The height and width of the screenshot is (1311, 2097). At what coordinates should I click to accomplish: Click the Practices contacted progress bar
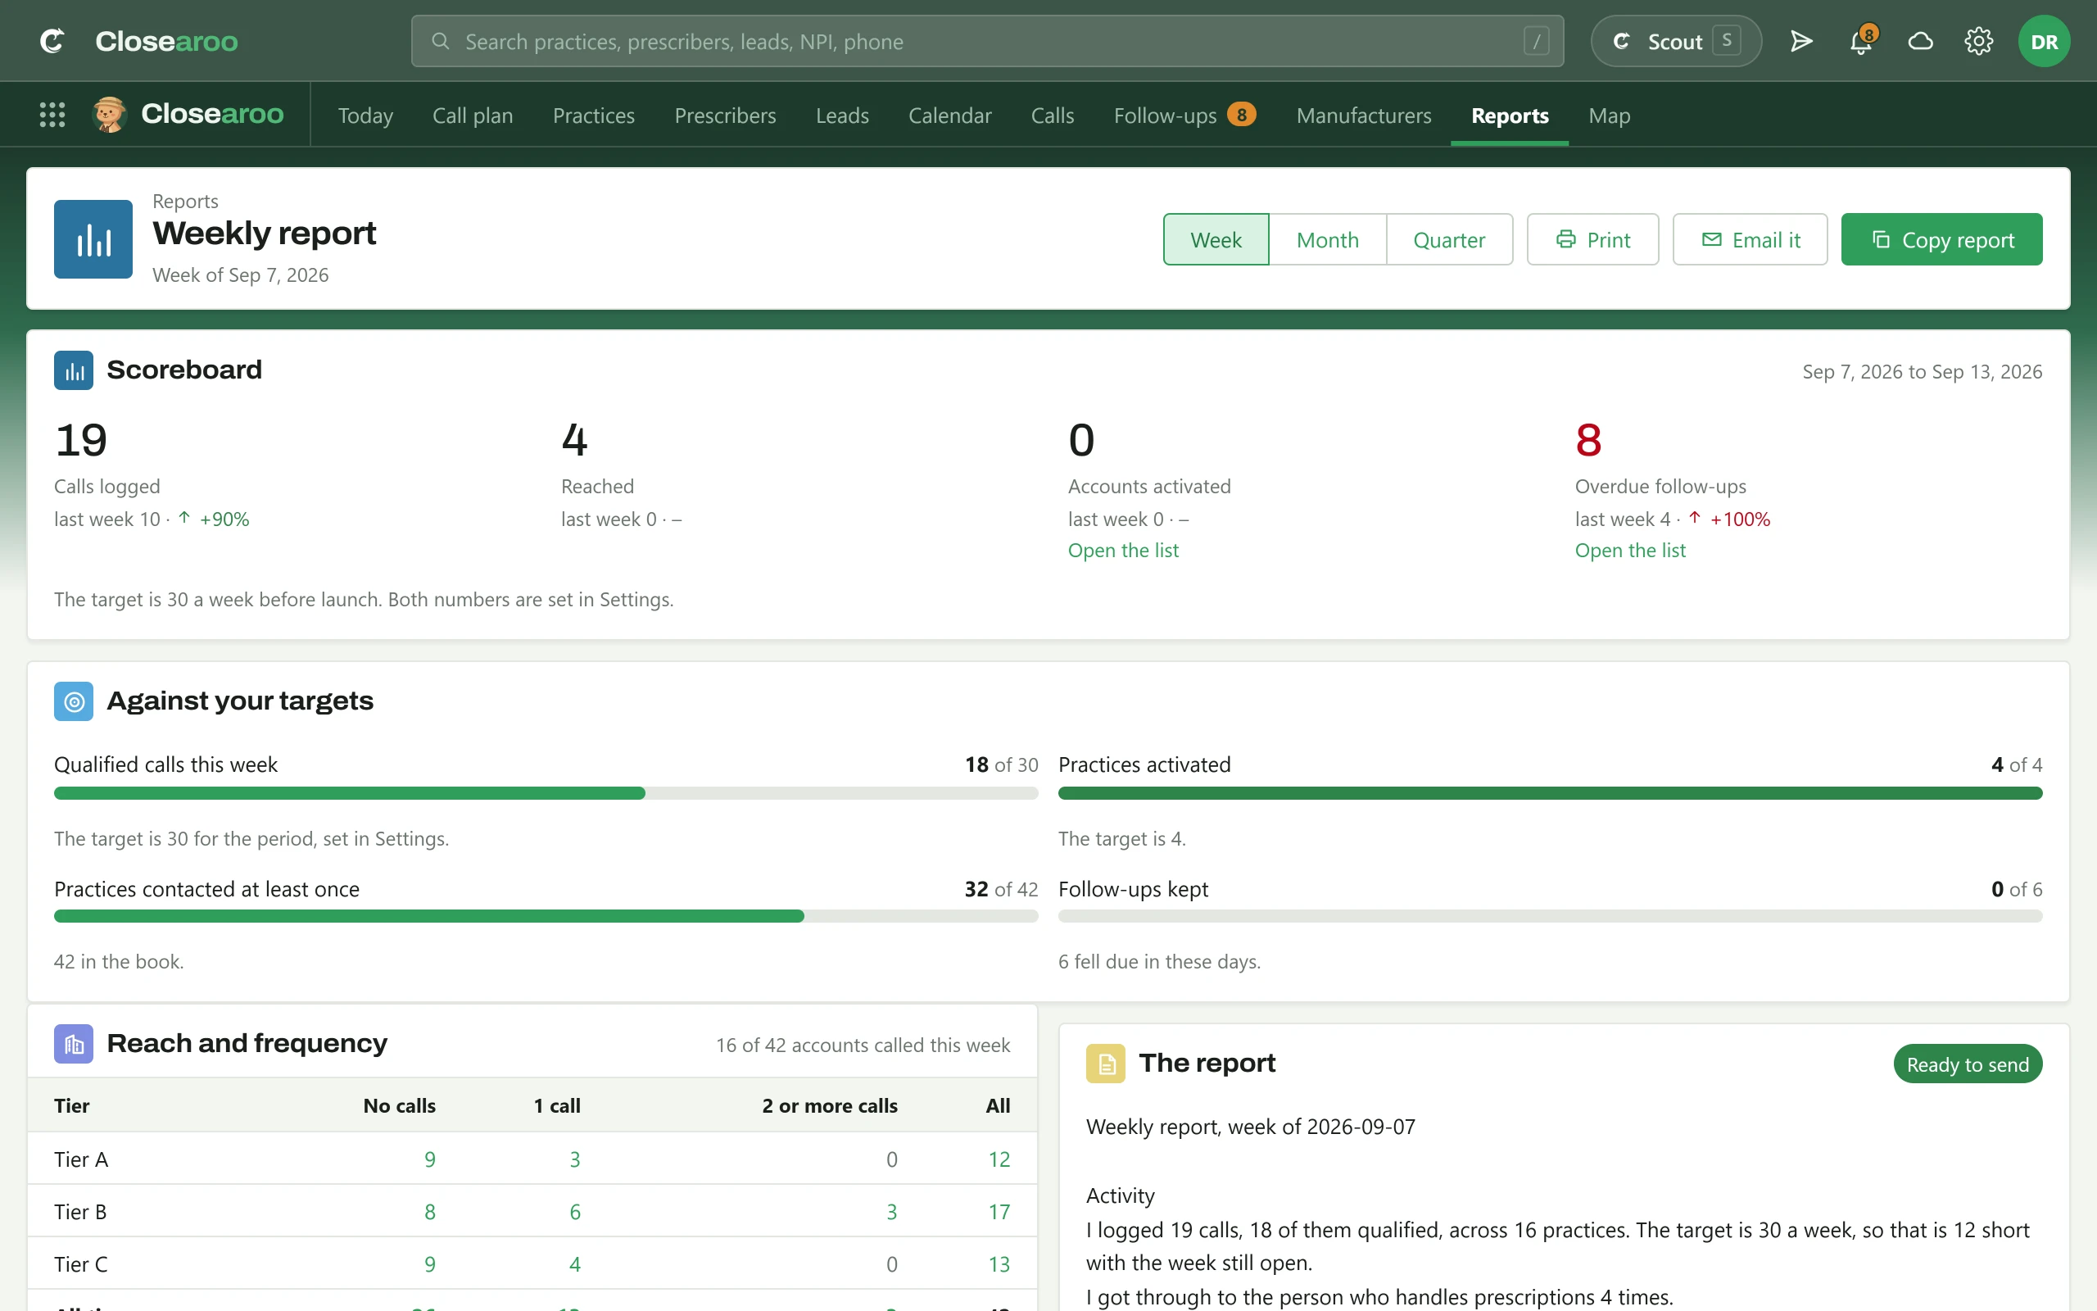coord(546,915)
